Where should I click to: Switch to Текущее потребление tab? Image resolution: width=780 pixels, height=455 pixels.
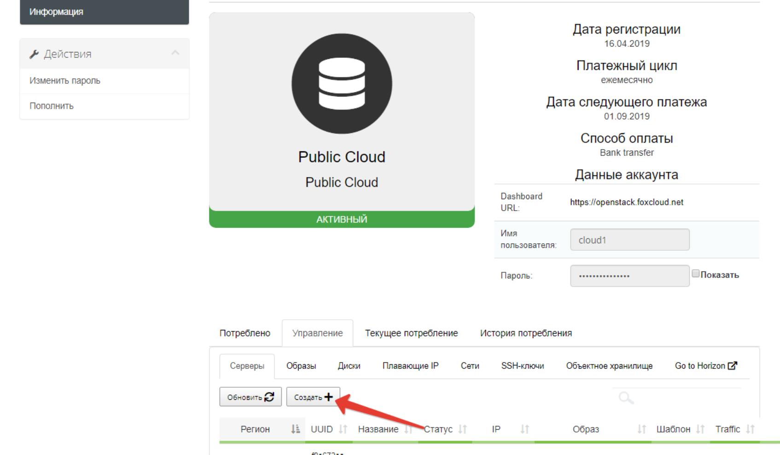click(412, 333)
